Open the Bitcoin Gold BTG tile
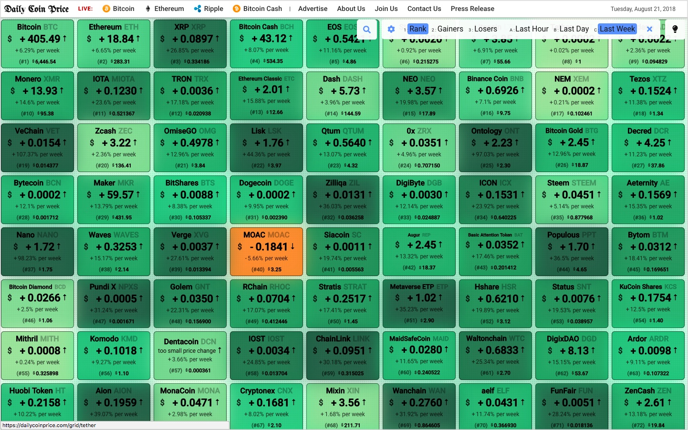 (572, 148)
